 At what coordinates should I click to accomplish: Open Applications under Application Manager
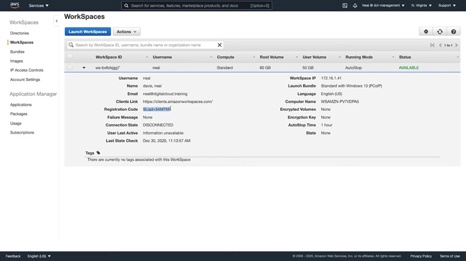(21, 105)
